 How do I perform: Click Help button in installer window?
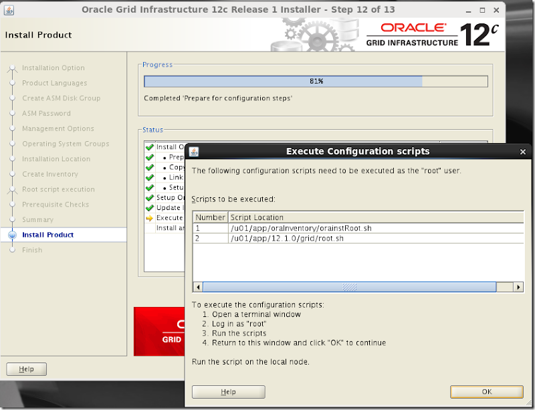tap(26, 369)
